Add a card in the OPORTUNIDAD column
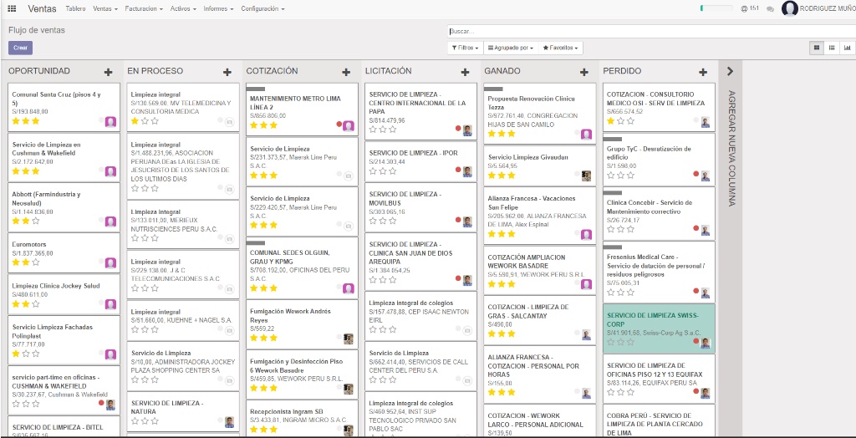856x438 pixels. click(x=108, y=72)
